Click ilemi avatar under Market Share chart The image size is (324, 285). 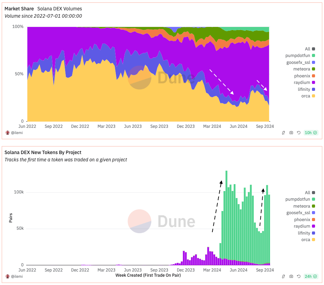[8, 133]
